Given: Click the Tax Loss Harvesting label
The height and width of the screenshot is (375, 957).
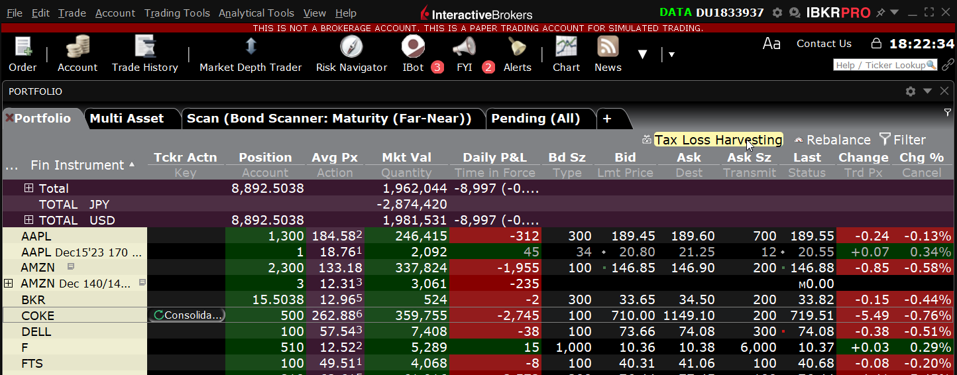Looking at the screenshot, I should [x=718, y=140].
